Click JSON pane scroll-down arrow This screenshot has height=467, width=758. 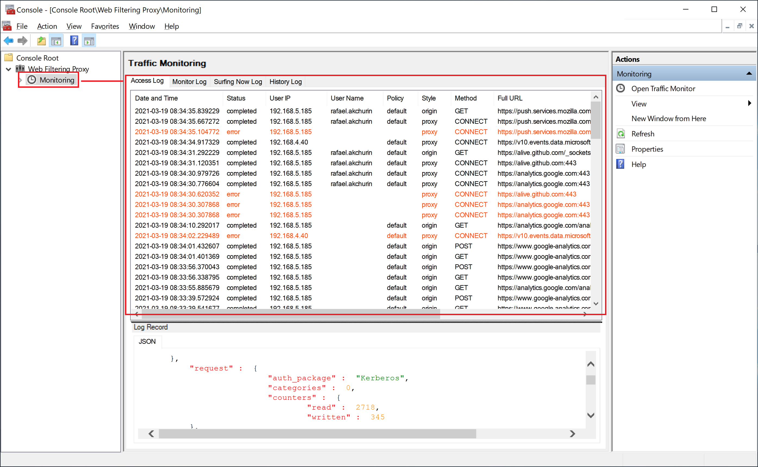[x=591, y=415]
